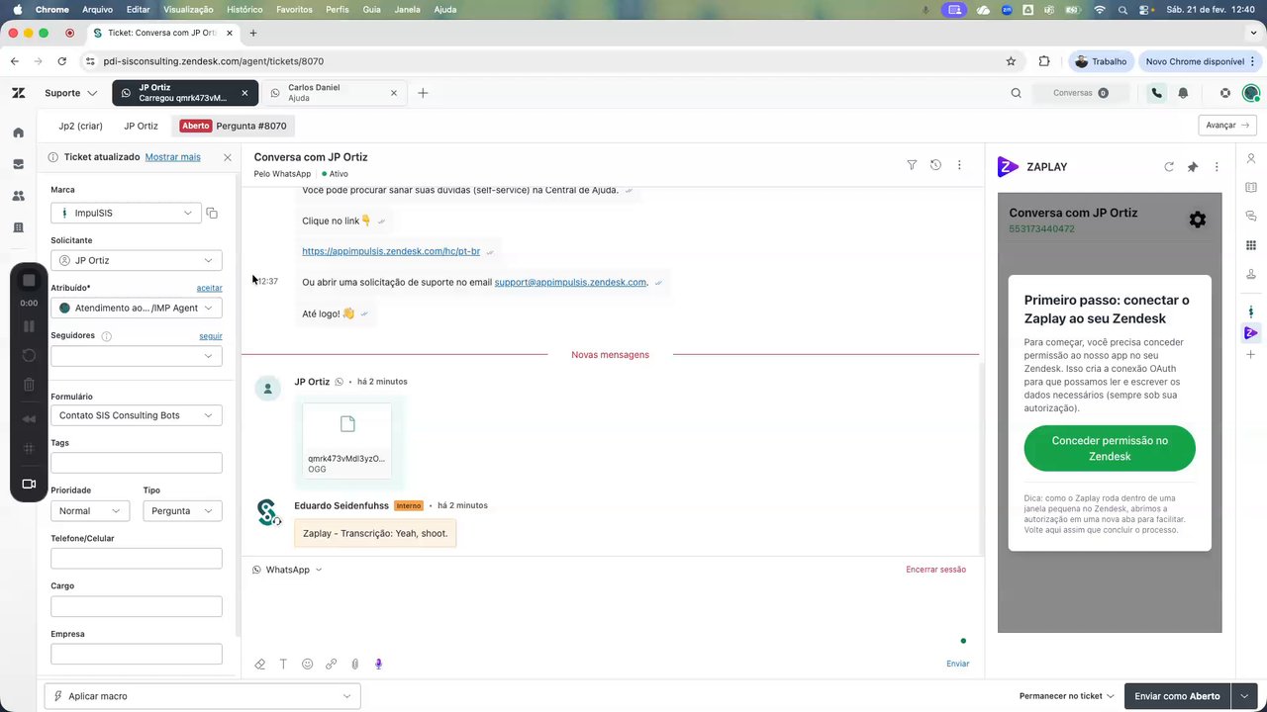Open Aplicar macro dropdown

pos(202,696)
